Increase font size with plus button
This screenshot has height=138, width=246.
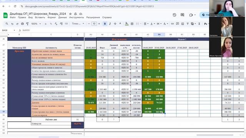[x=99, y=24]
